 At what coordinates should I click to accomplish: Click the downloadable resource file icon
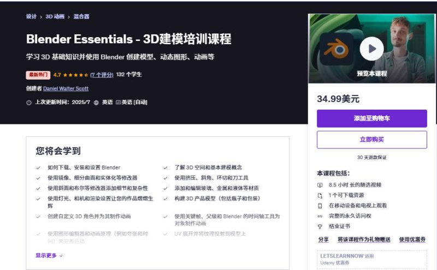320,195
